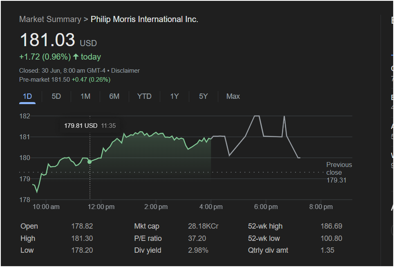Screen dimensions: 394x267
Task: Click the Previous close label on the chart
Action: pyautogui.click(x=339, y=169)
